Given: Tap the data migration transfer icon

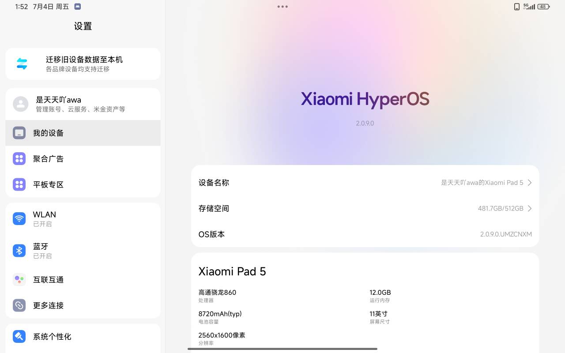Looking at the screenshot, I should (22, 64).
